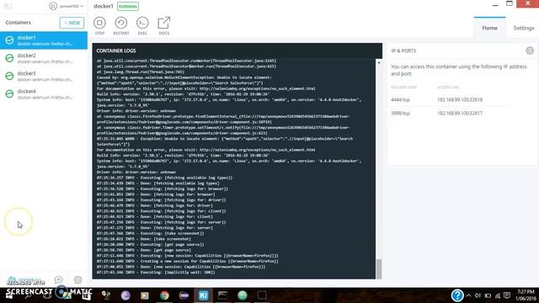Open terminal window taskbar icon
The height and width of the screenshot is (303, 539).
tap(222, 295)
